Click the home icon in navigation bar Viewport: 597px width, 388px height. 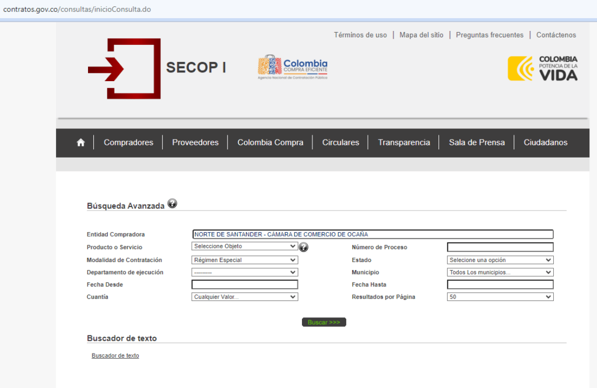click(x=80, y=142)
